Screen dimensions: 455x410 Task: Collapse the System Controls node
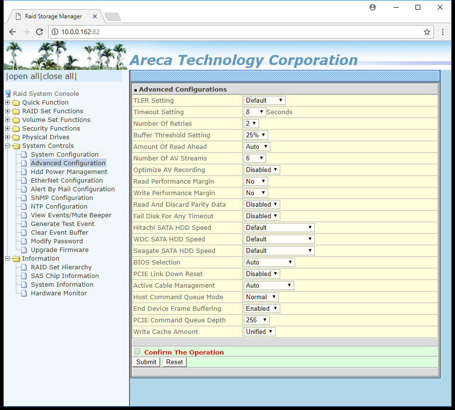coord(8,146)
